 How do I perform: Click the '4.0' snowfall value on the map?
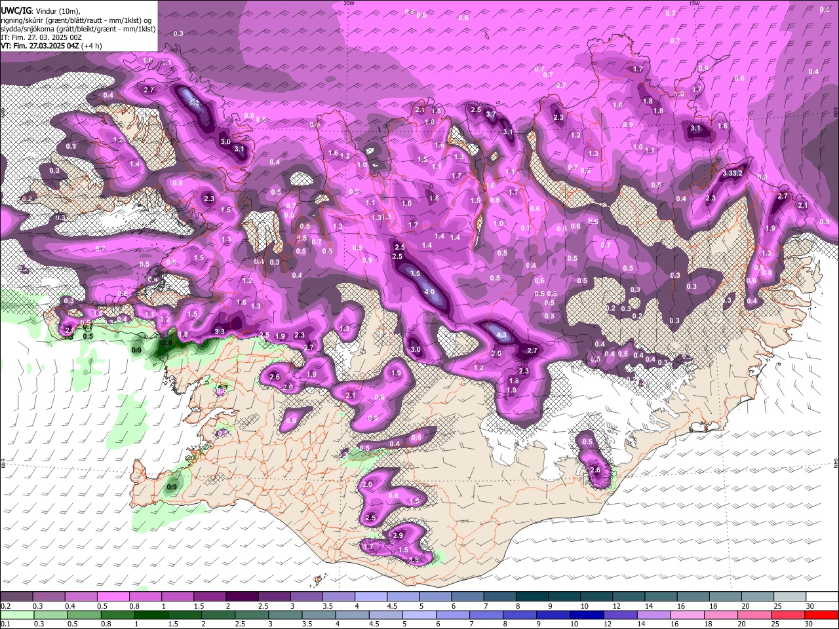coord(429,292)
